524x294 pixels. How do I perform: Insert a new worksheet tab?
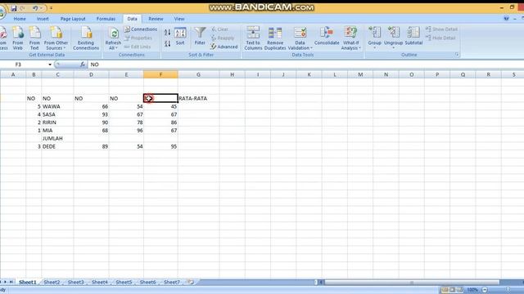191,283
